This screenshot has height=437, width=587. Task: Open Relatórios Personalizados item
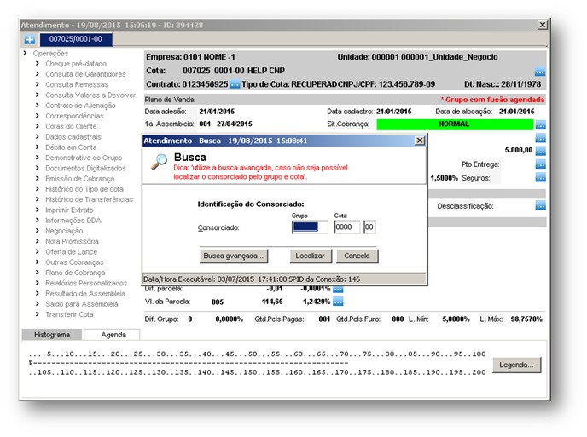click(86, 284)
